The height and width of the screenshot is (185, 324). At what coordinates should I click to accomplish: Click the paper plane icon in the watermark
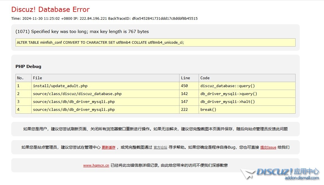[x=247, y=174]
